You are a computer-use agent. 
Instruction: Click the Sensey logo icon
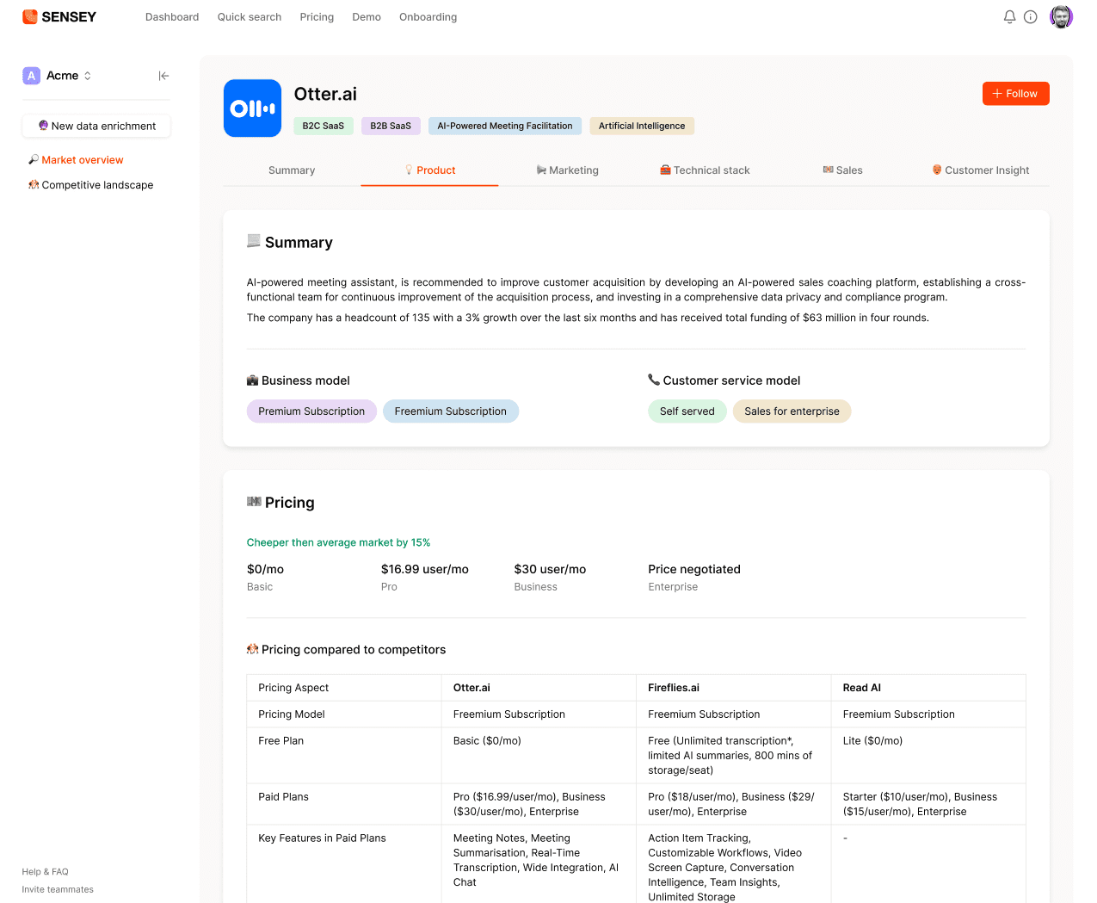click(x=30, y=17)
